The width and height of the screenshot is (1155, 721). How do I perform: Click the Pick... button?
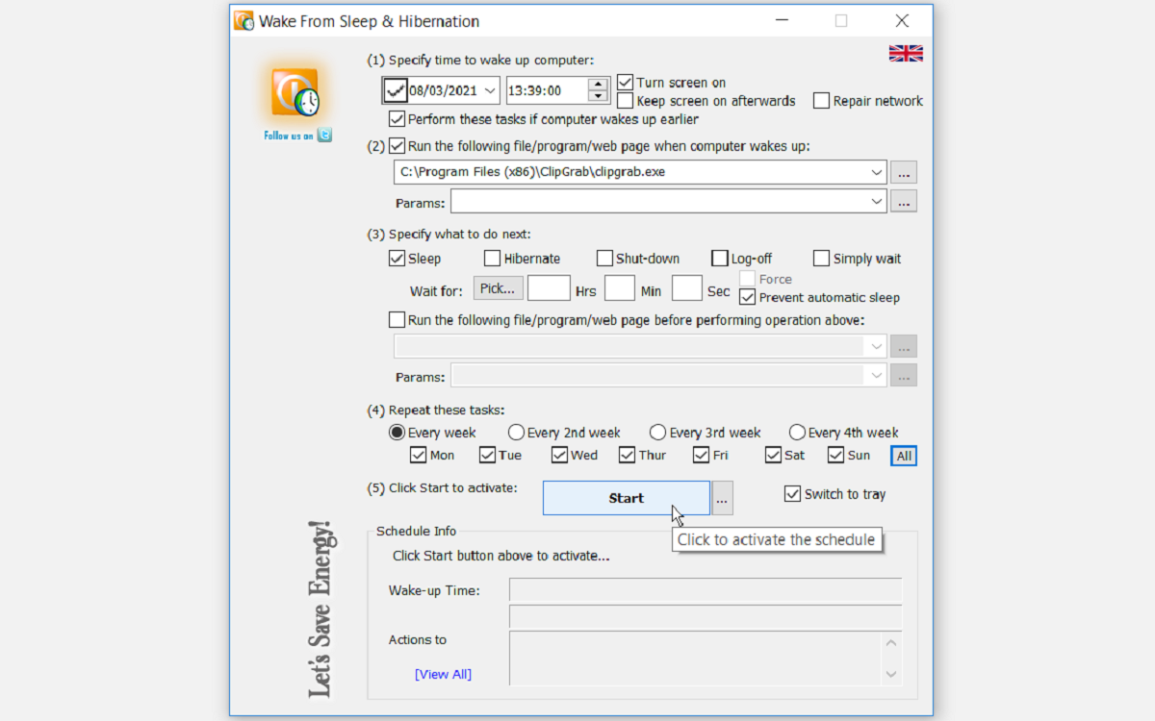point(499,288)
